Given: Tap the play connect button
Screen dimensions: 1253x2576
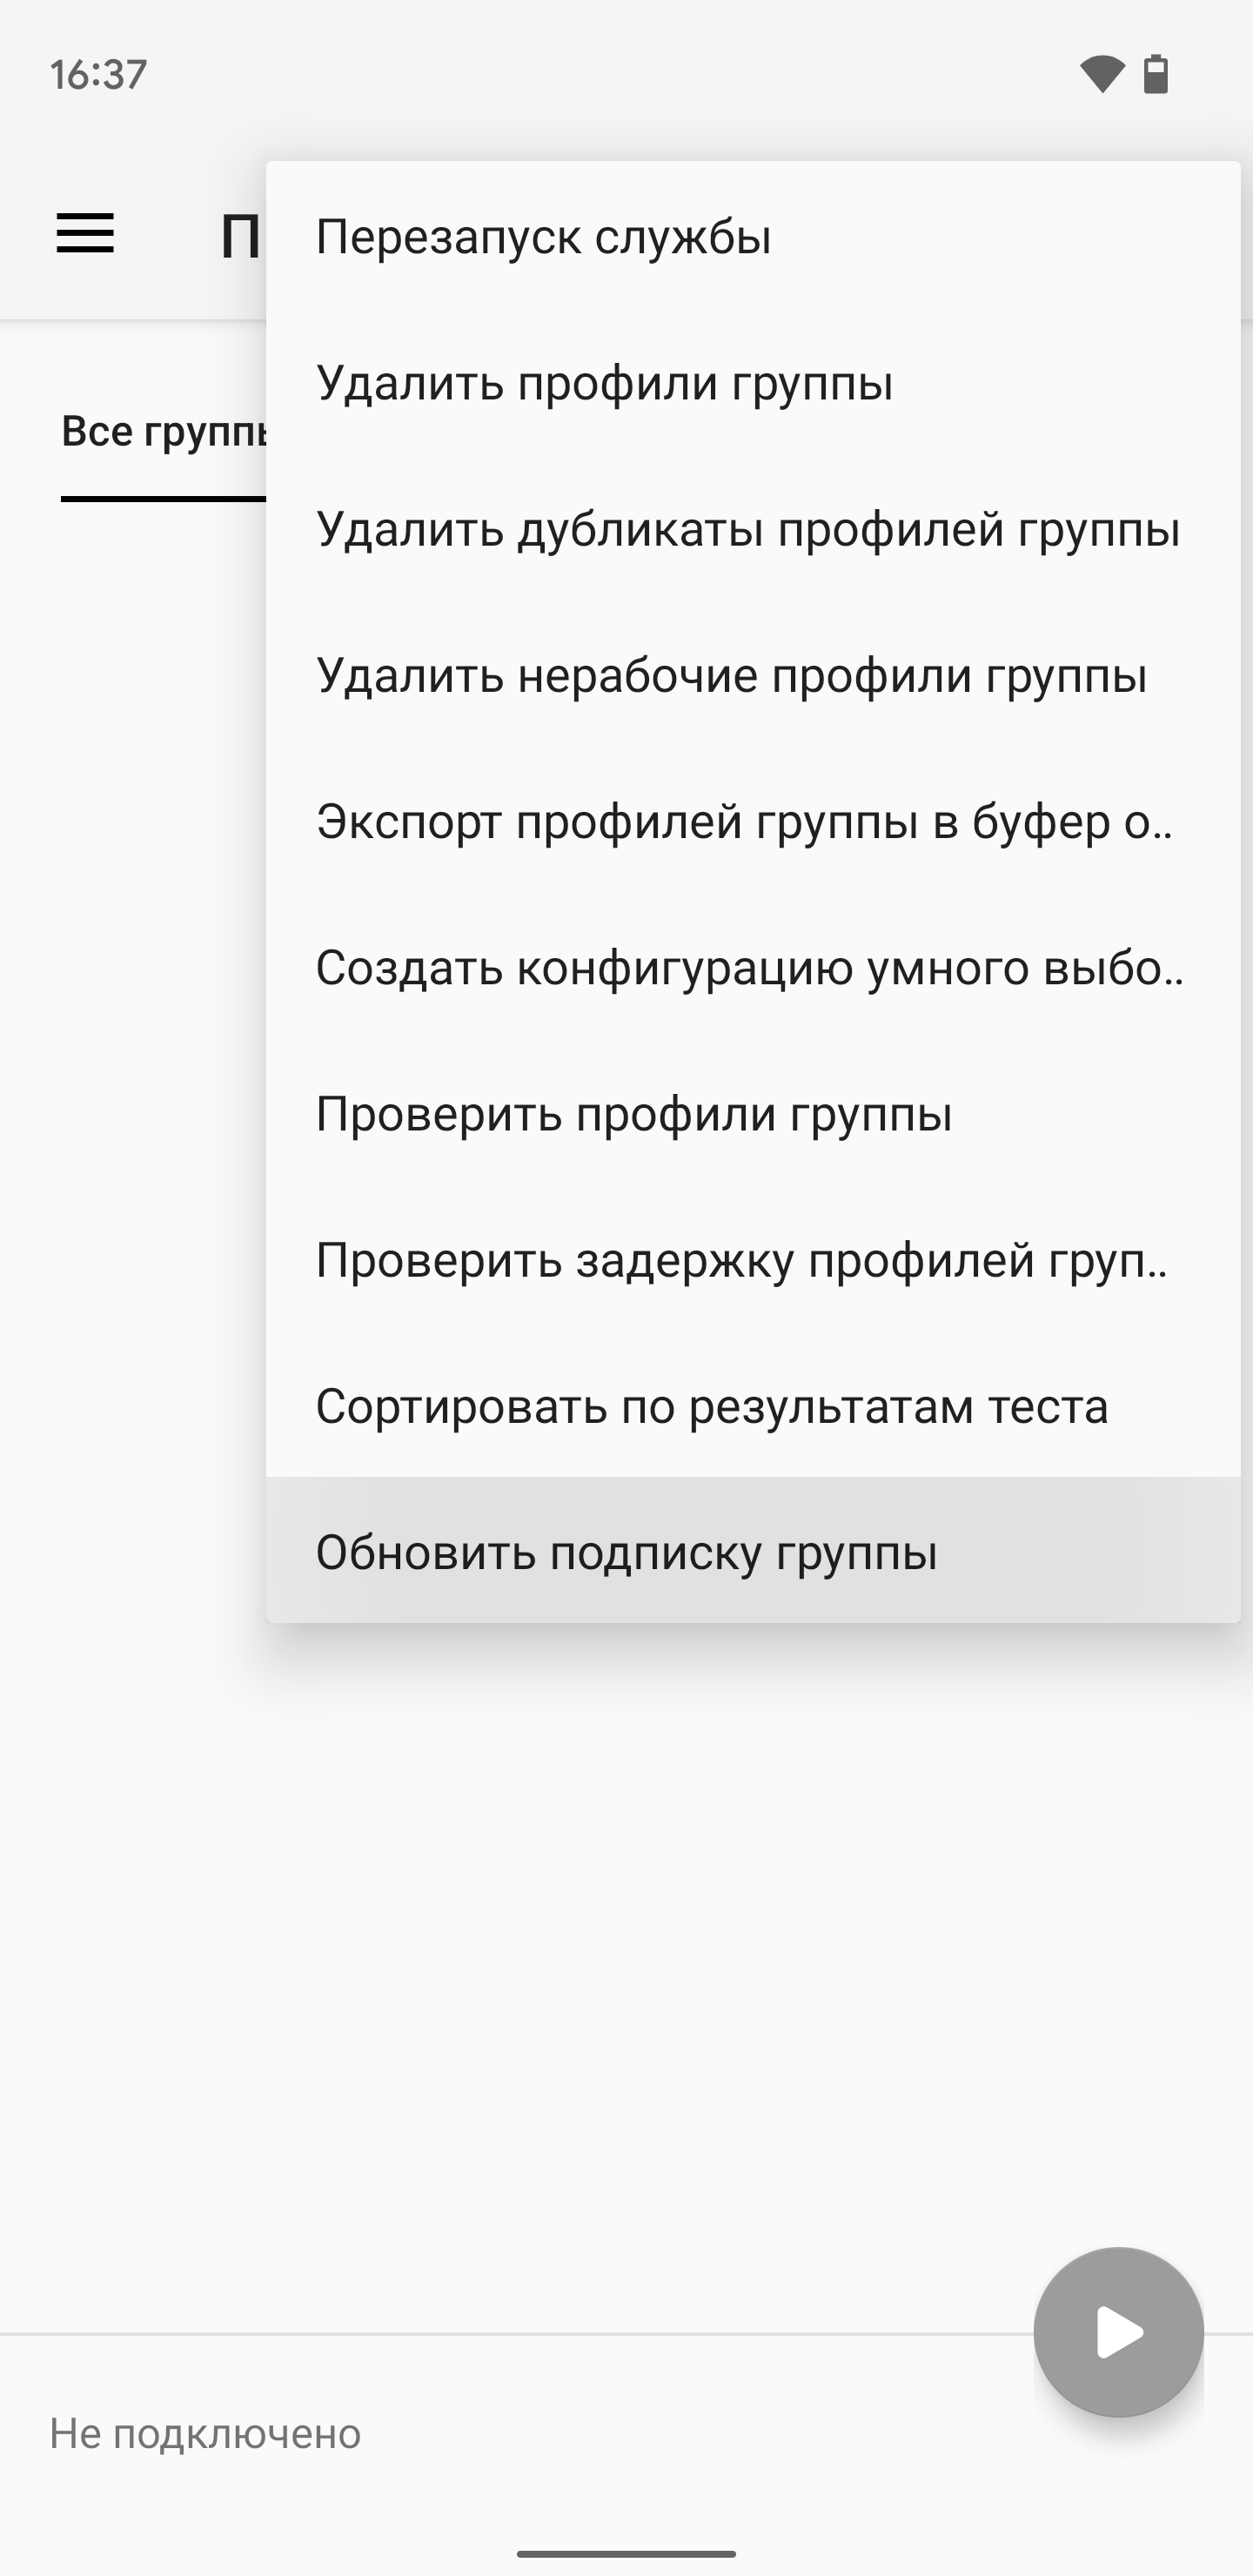Looking at the screenshot, I should pos(1118,2332).
